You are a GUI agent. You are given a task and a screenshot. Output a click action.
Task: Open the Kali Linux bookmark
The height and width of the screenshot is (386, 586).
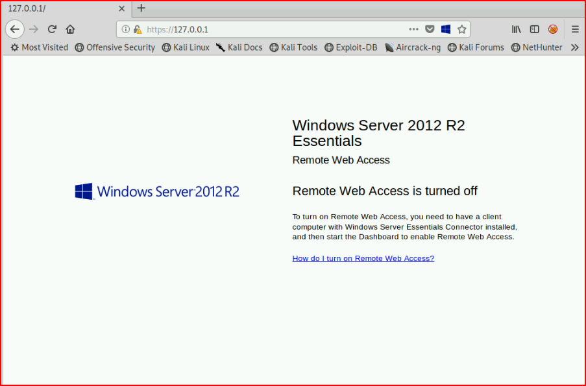186,47
